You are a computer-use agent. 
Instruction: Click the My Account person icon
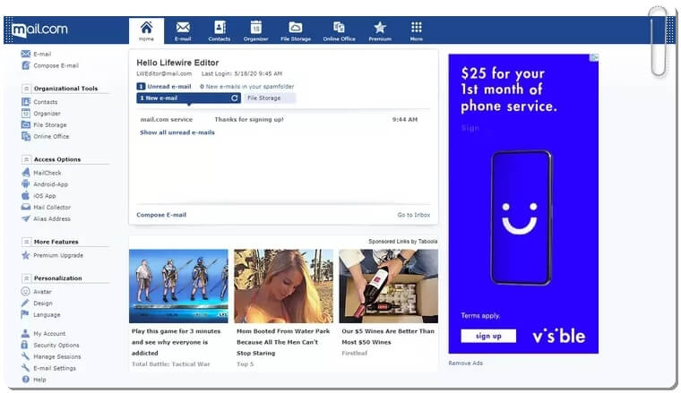[25, 333]
